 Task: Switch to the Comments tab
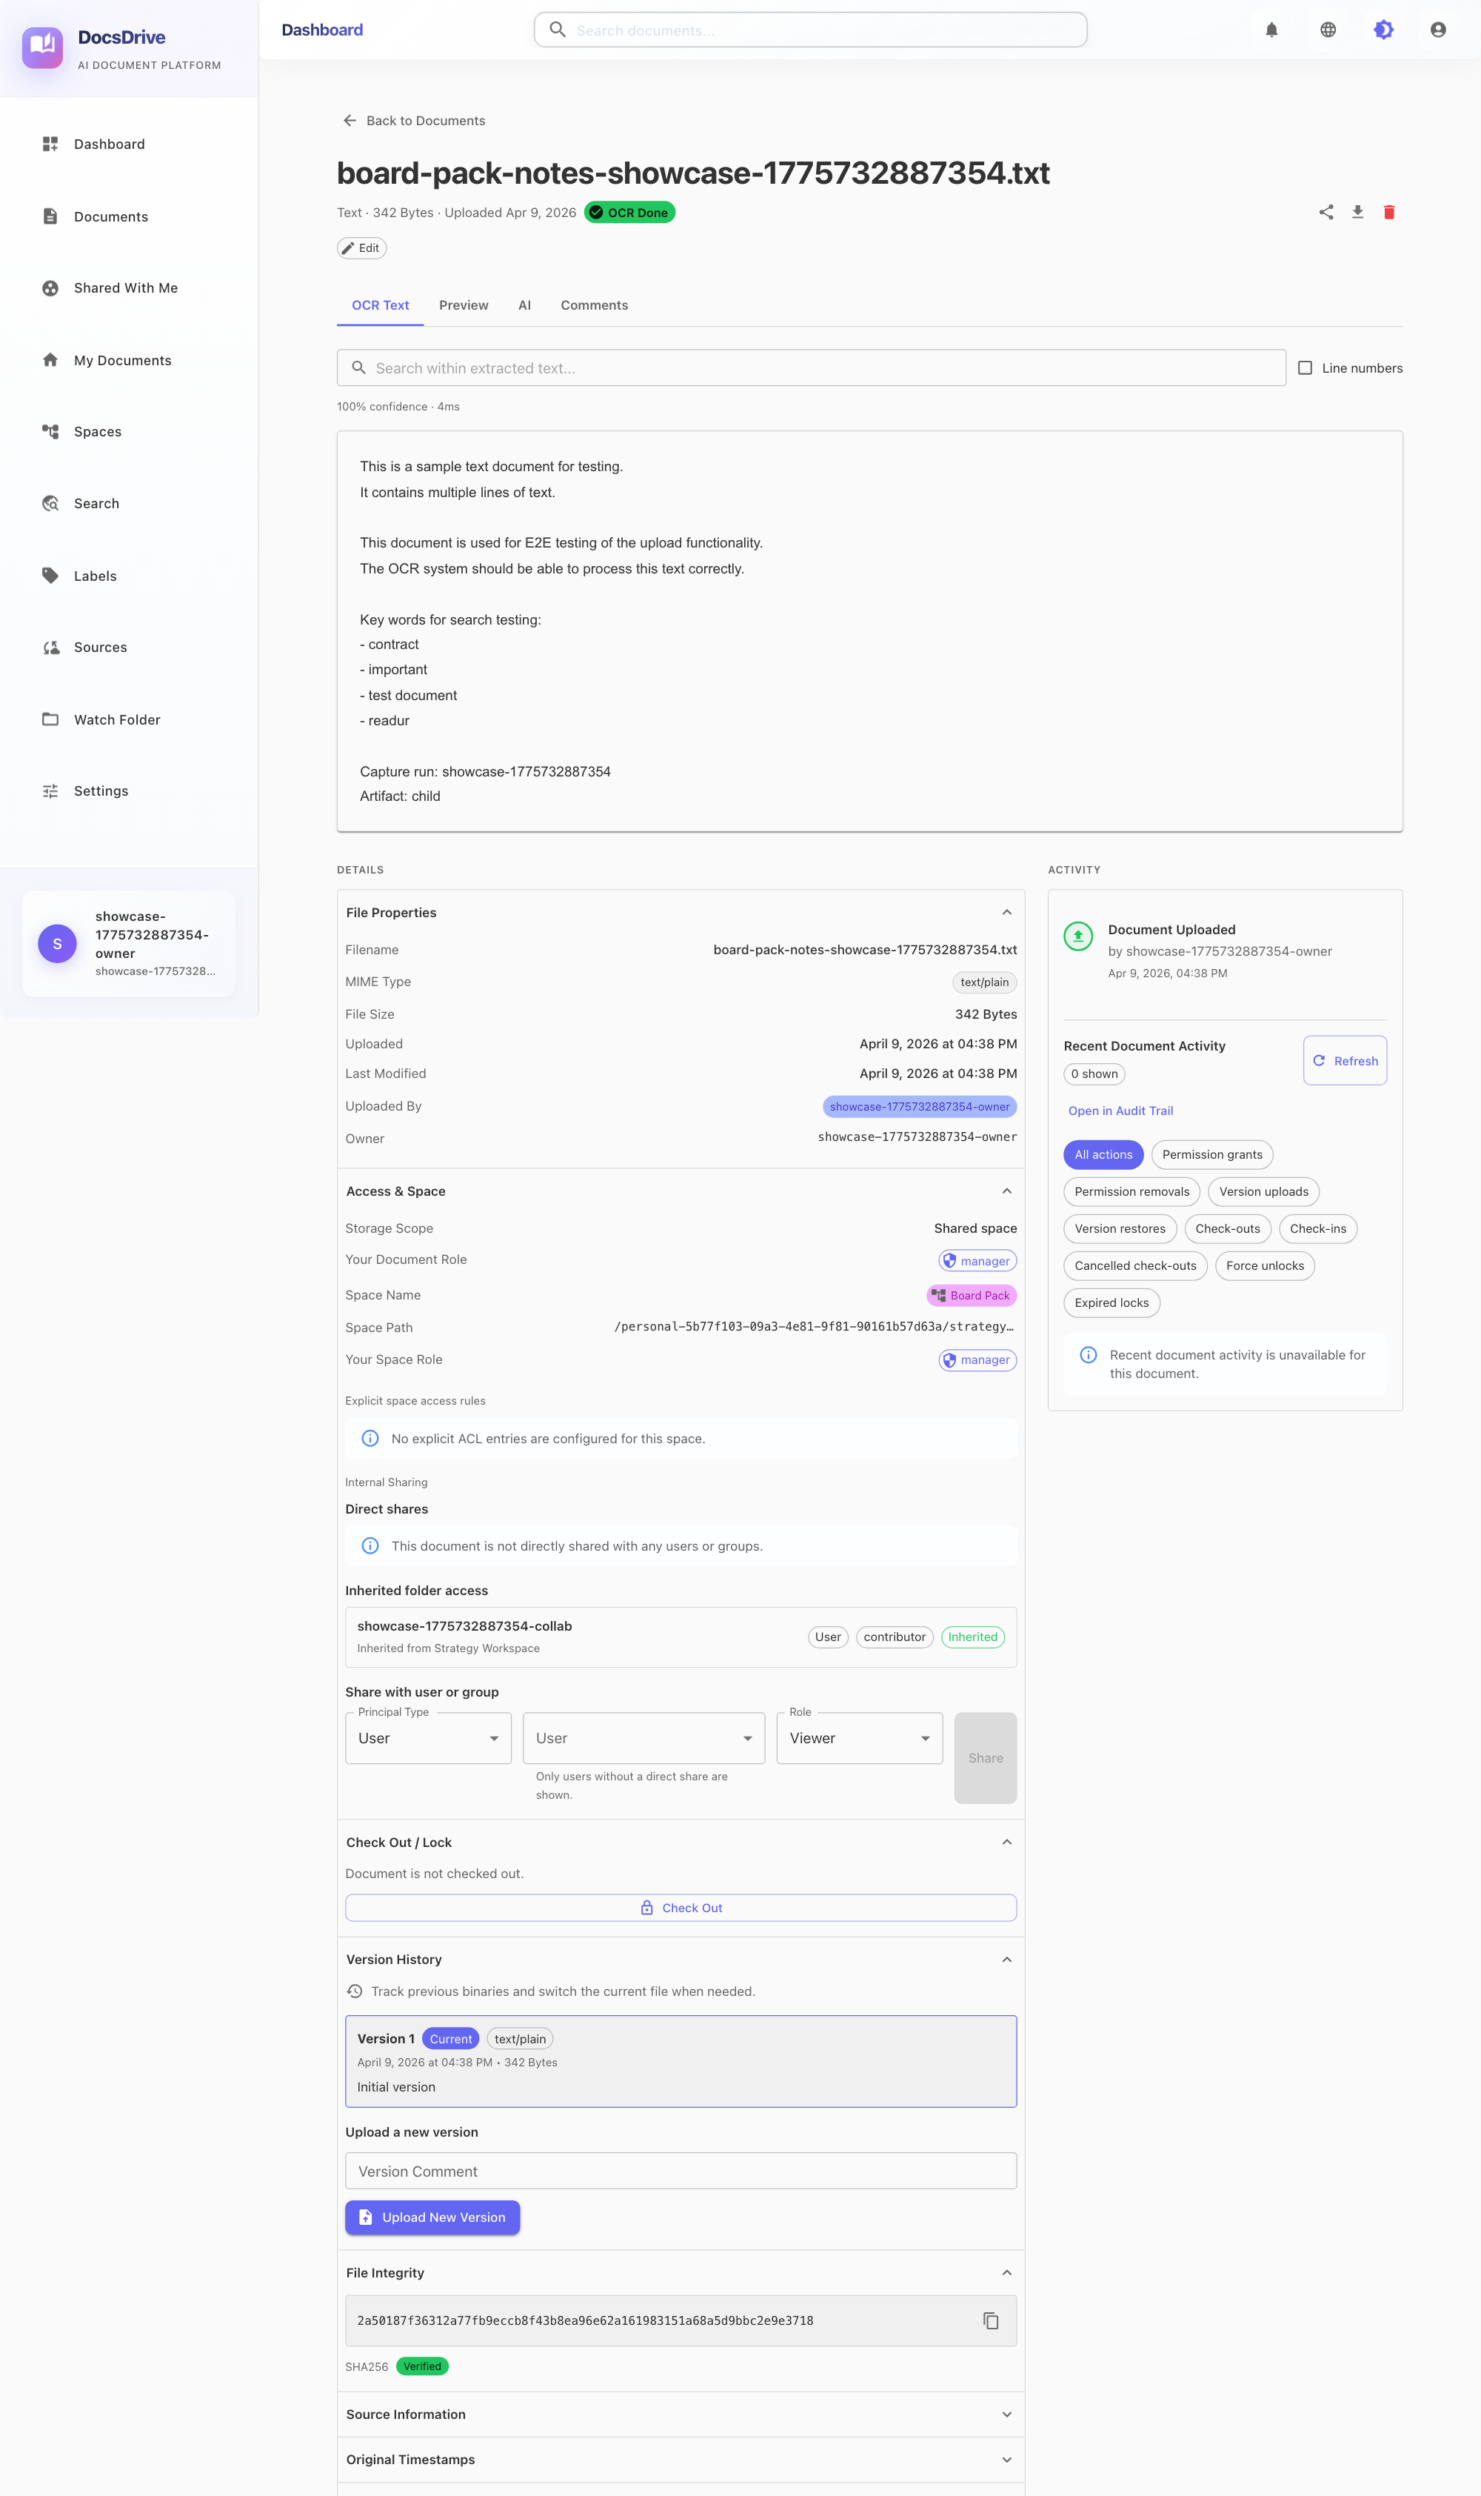595,305
